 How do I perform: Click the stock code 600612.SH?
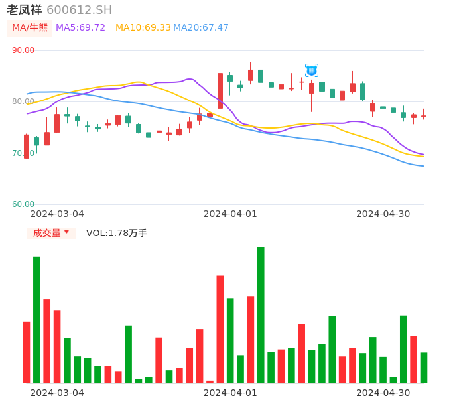click(x=79, y=10)
